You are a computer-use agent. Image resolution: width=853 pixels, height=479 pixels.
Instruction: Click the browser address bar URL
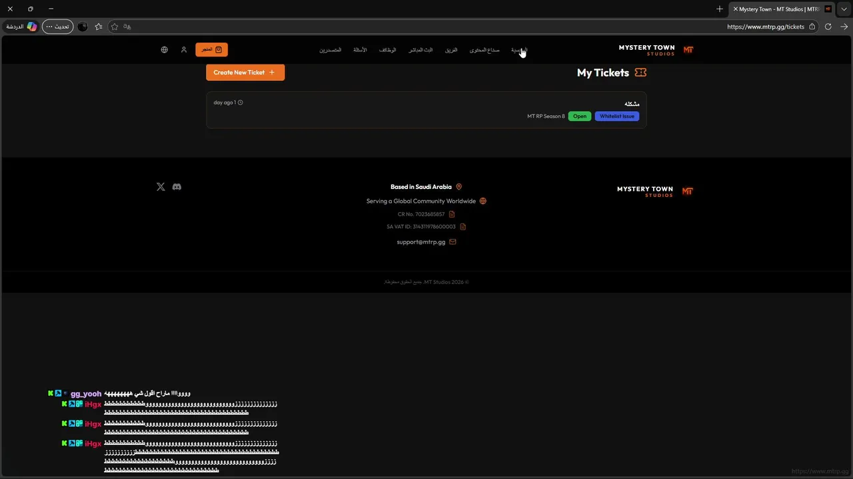tap(766, 27)
